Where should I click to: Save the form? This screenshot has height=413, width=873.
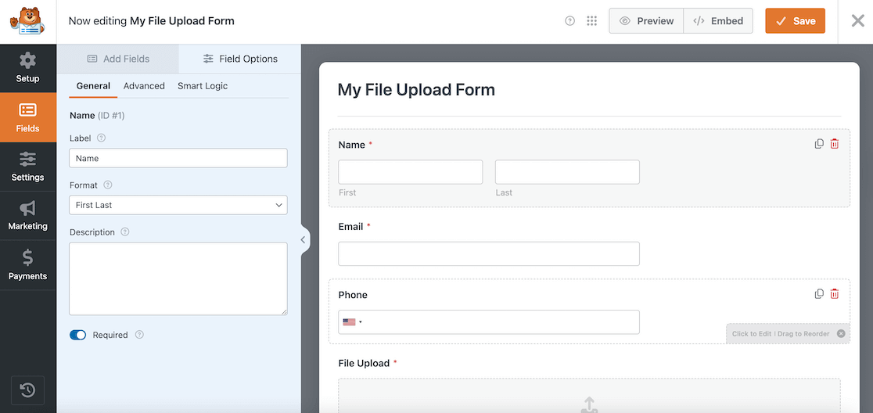[795, 21]
